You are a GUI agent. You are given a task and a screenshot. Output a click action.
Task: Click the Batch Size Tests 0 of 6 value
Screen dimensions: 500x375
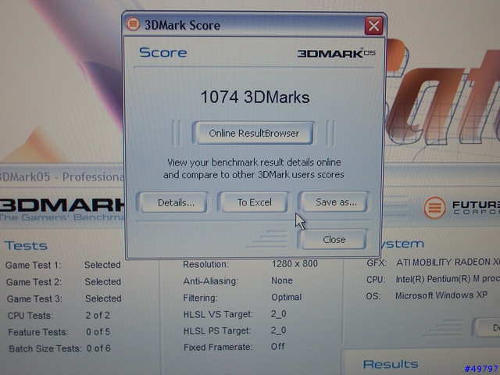point(98,348)
